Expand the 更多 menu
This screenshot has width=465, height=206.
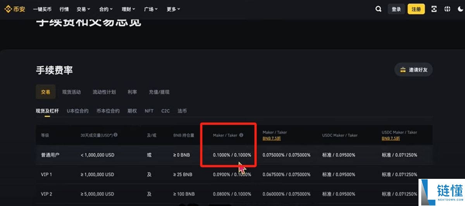173,9
